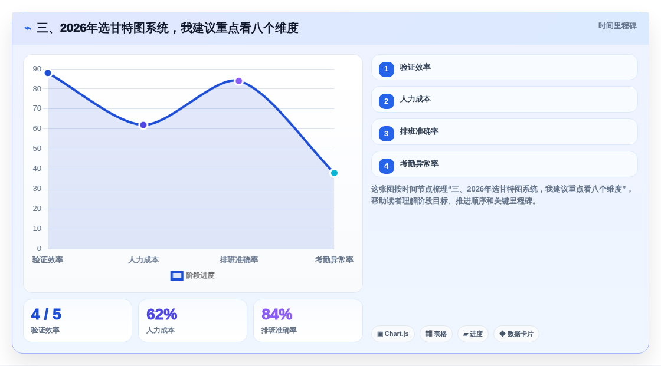Click the 验证效率 data point on the chart
The height and width of the screenshot is (366, 661).
click(x=48, y=73)
